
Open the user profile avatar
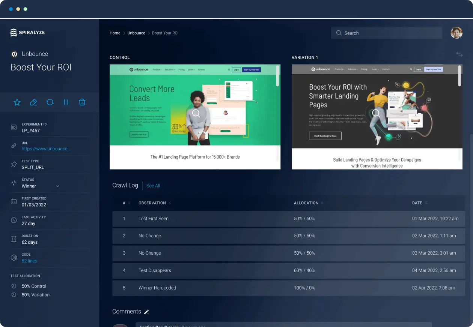[456, 33]
